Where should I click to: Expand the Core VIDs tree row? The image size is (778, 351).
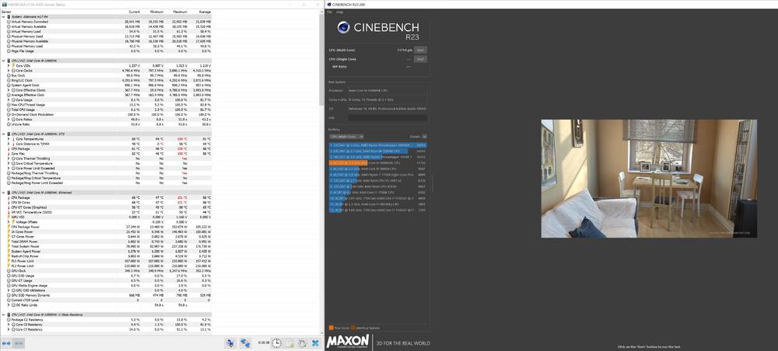9,66
